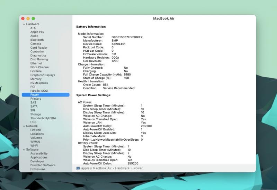Image resolution: width=277 pixels, height=190 pixels.
Task: Open the Audio hardware entry
Action: tap(34, 36)
